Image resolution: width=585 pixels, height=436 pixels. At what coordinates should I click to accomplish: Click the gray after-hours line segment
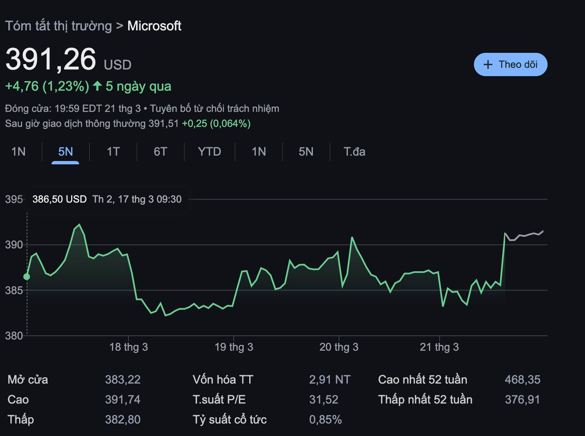(x=524, y=236)
